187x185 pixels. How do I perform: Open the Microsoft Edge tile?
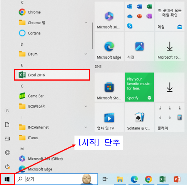coord(109,46)
